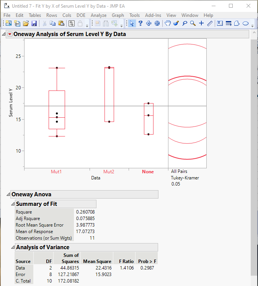Select the Oval shape tool
Viewport: 258px width, 286px height.
[246, 23]
